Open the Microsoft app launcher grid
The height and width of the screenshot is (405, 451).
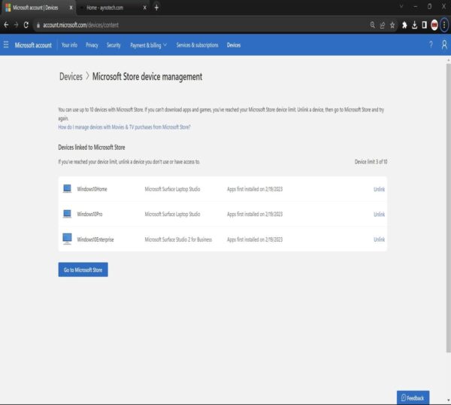pos(6,44)
